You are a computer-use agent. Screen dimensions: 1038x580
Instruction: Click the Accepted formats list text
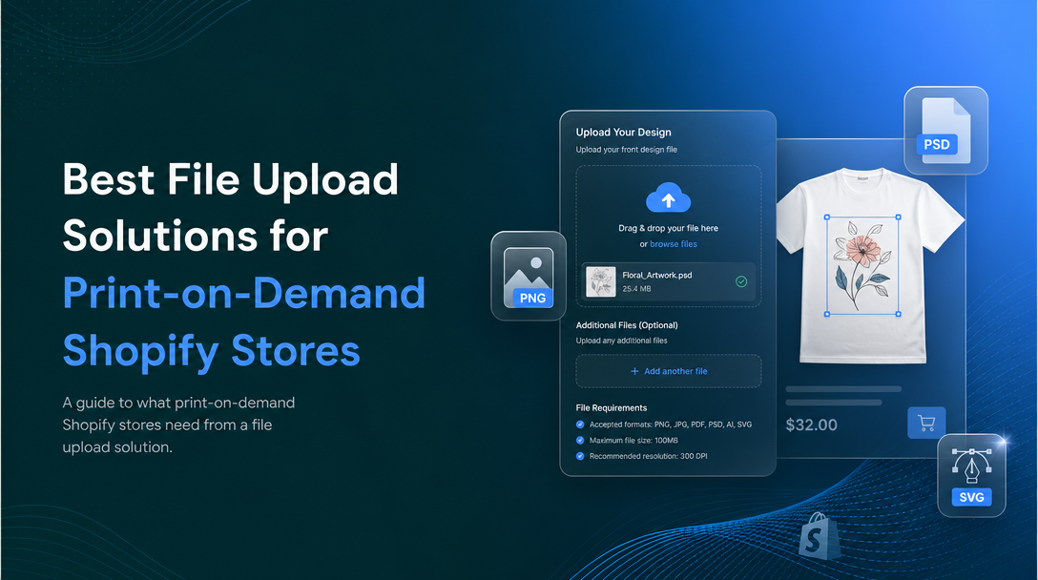(x=671, y=425)
